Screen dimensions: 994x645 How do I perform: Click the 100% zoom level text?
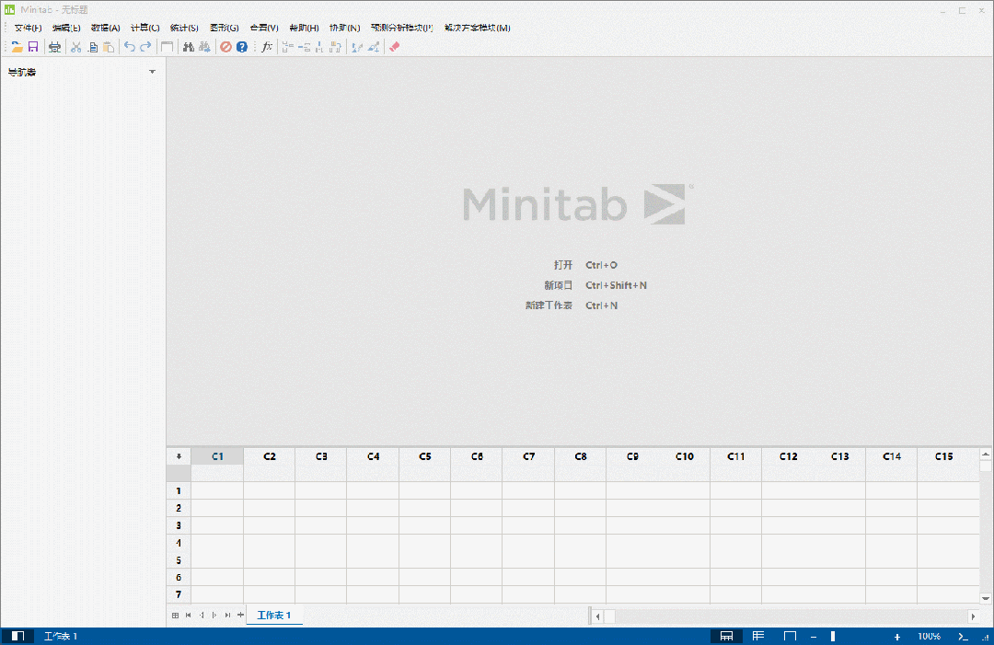930,636
